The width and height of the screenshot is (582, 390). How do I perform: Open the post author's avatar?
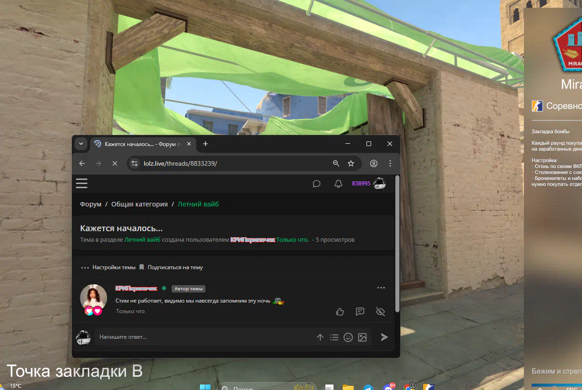94,297
